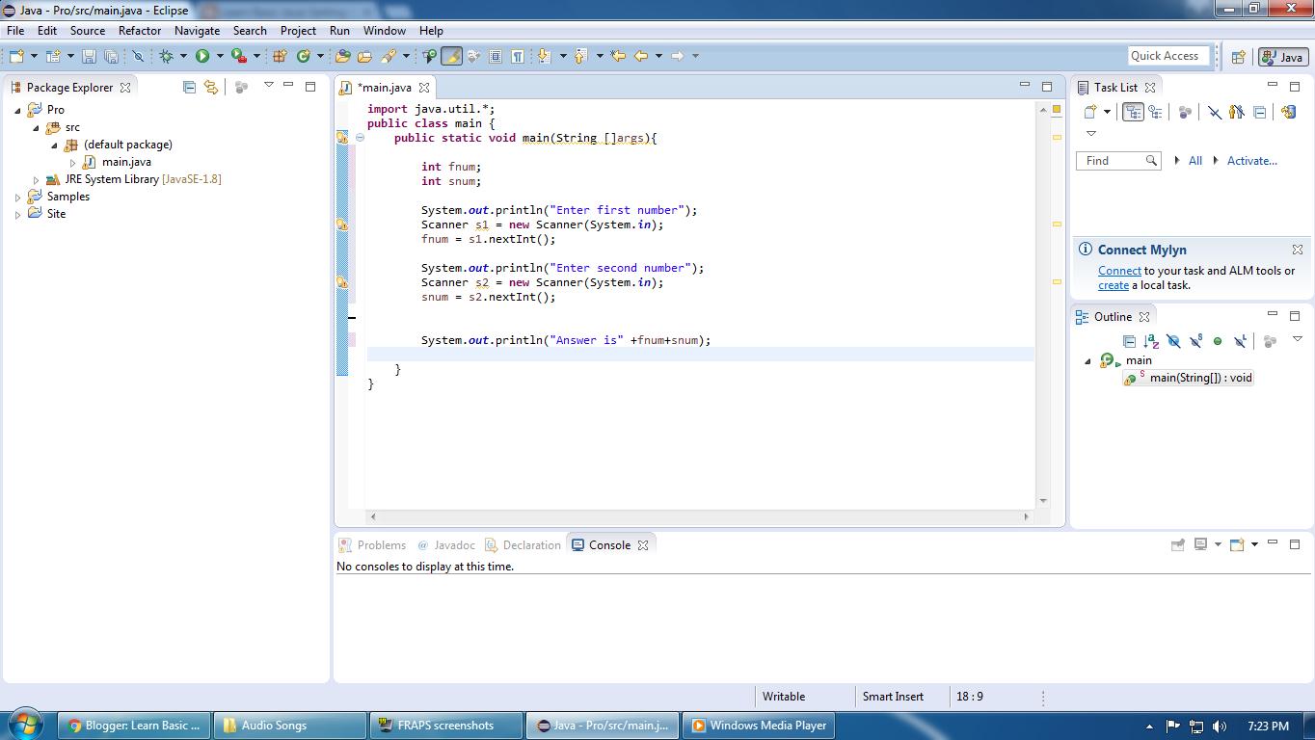Click the create local task link
Image resolution: width=1315 pixels, height=740 pixels.
1114,285
